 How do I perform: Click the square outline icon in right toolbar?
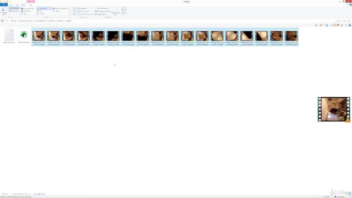point(334,25)
